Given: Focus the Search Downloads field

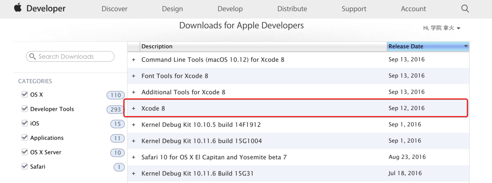Looking at the screenshot, I should pyautogui.click(x=70, y=57).
